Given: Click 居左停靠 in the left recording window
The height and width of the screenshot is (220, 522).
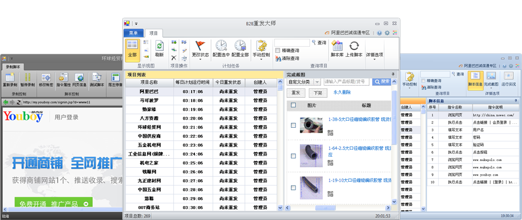Looking at the screenshot, I should pyautogui.click(x=115, y=80).
